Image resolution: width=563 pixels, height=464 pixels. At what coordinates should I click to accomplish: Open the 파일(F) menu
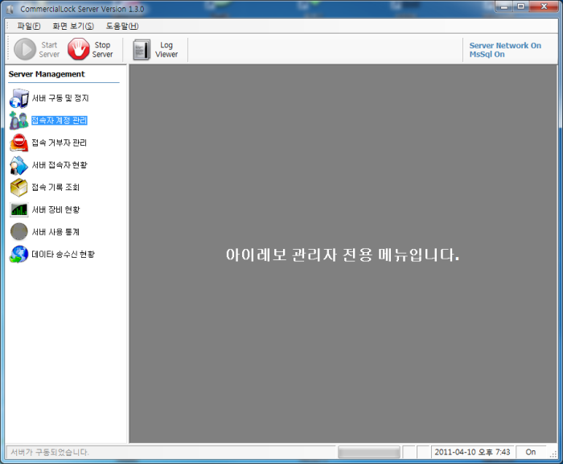tap(29, 27)
